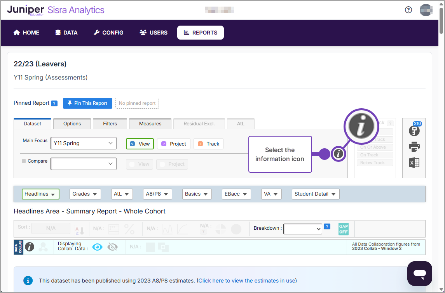This screenshot has width=445, height=293.
Task: Select the information icon in Dataset panel
Action: click(x=339, y=154)
